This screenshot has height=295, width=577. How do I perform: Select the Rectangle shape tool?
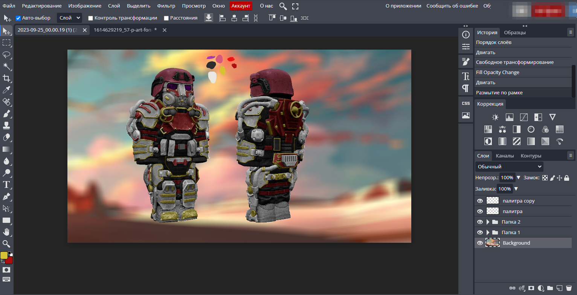(6, 220)
